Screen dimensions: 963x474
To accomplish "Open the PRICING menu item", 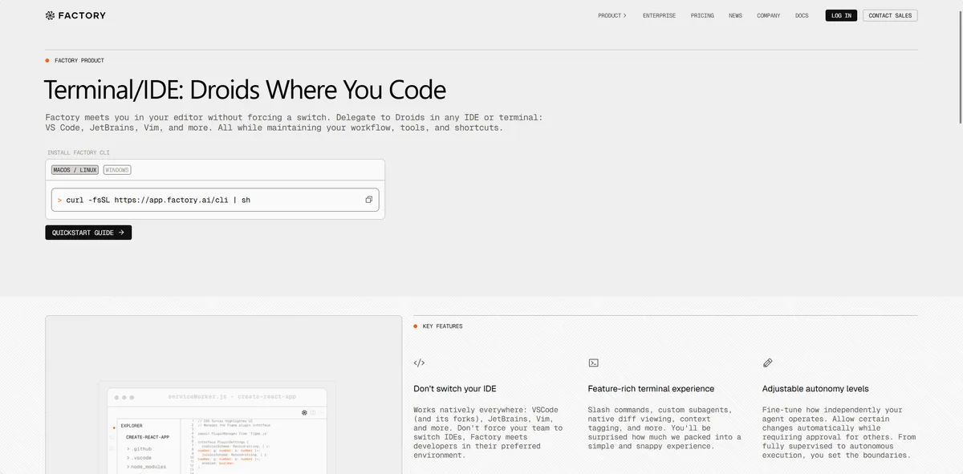I will 702,14.
